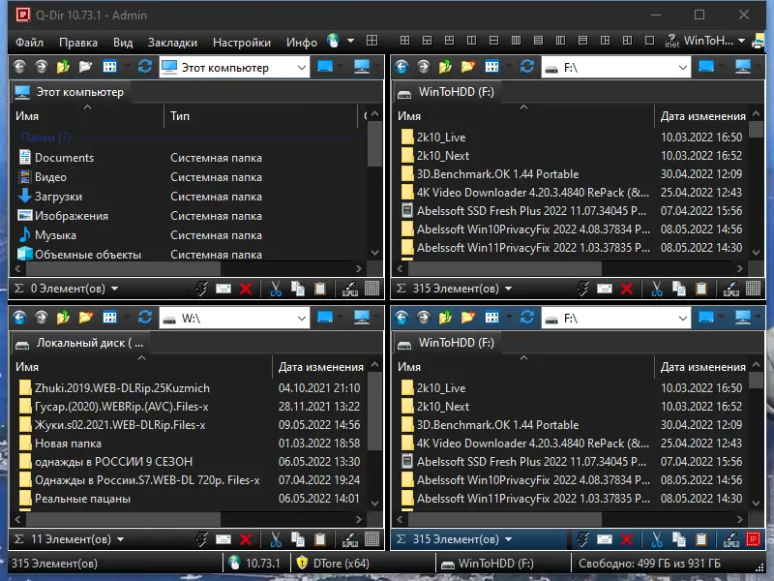
Task: Click printer icon at right end of toolbar
Action: (x=758, y=42)
